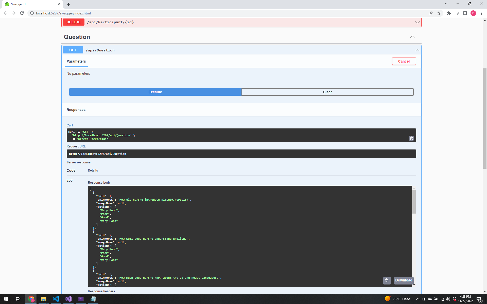Screen dimensions: 487x304
Task: Click Execute to resend the request
Action: (x=155, y=92)
